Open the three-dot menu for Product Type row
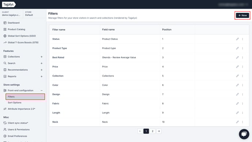Screen dimensions: 252x142 point(242,48)
